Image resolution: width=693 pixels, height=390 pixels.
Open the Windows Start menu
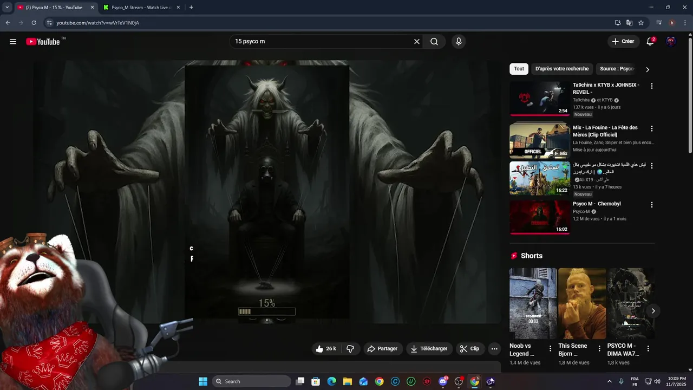203,381
